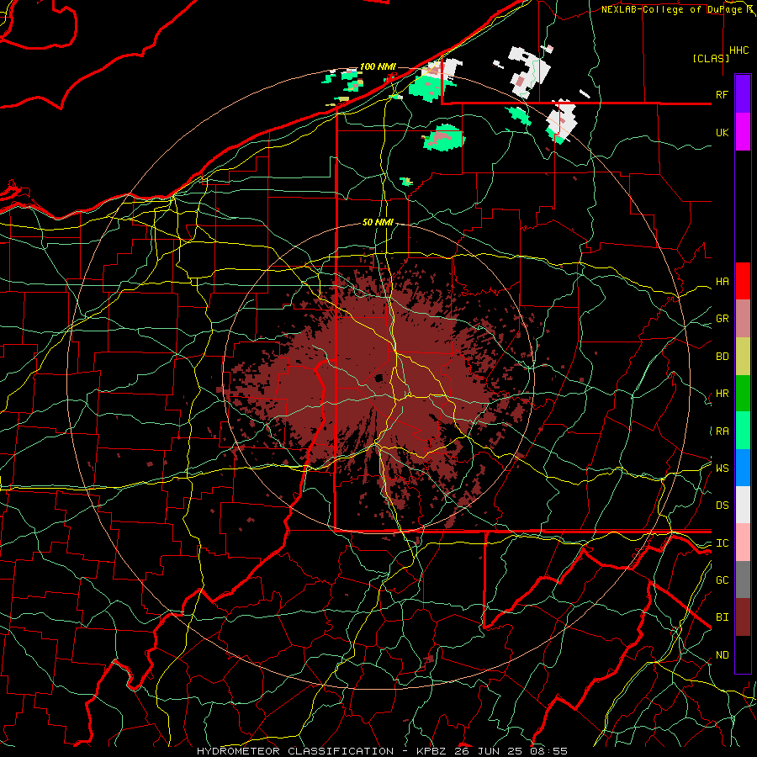Click the BI legend label
The image size is (757, 757).
click(x=722, y=617)
